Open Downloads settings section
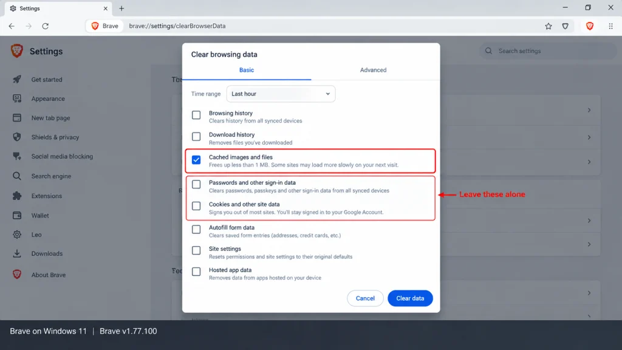622x350 pixels. pyautogui.click(x=47, y=253)
